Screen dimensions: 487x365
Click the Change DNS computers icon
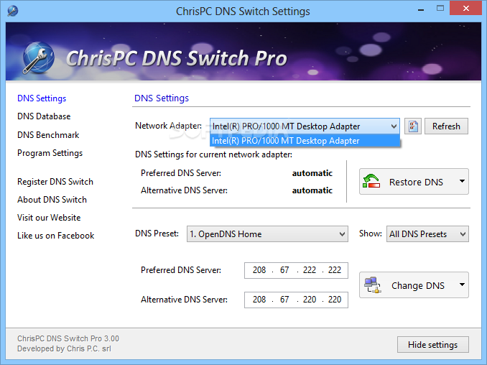372,285
